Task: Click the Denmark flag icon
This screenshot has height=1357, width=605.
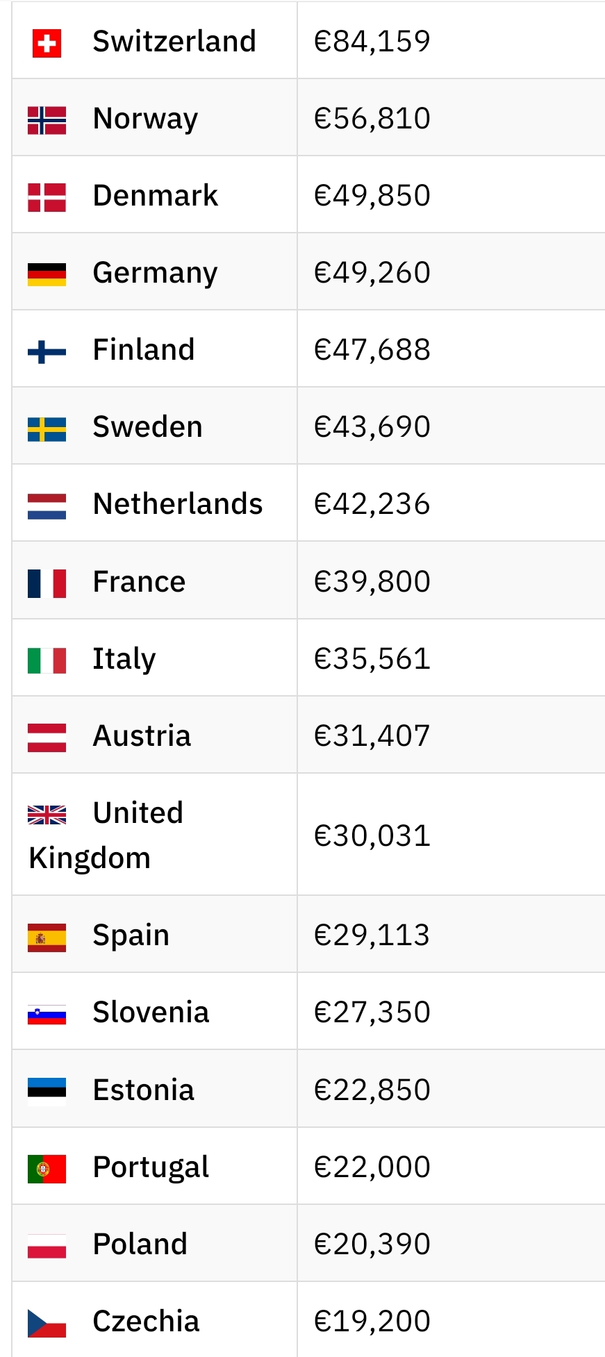Action: (x=47, y=197)
